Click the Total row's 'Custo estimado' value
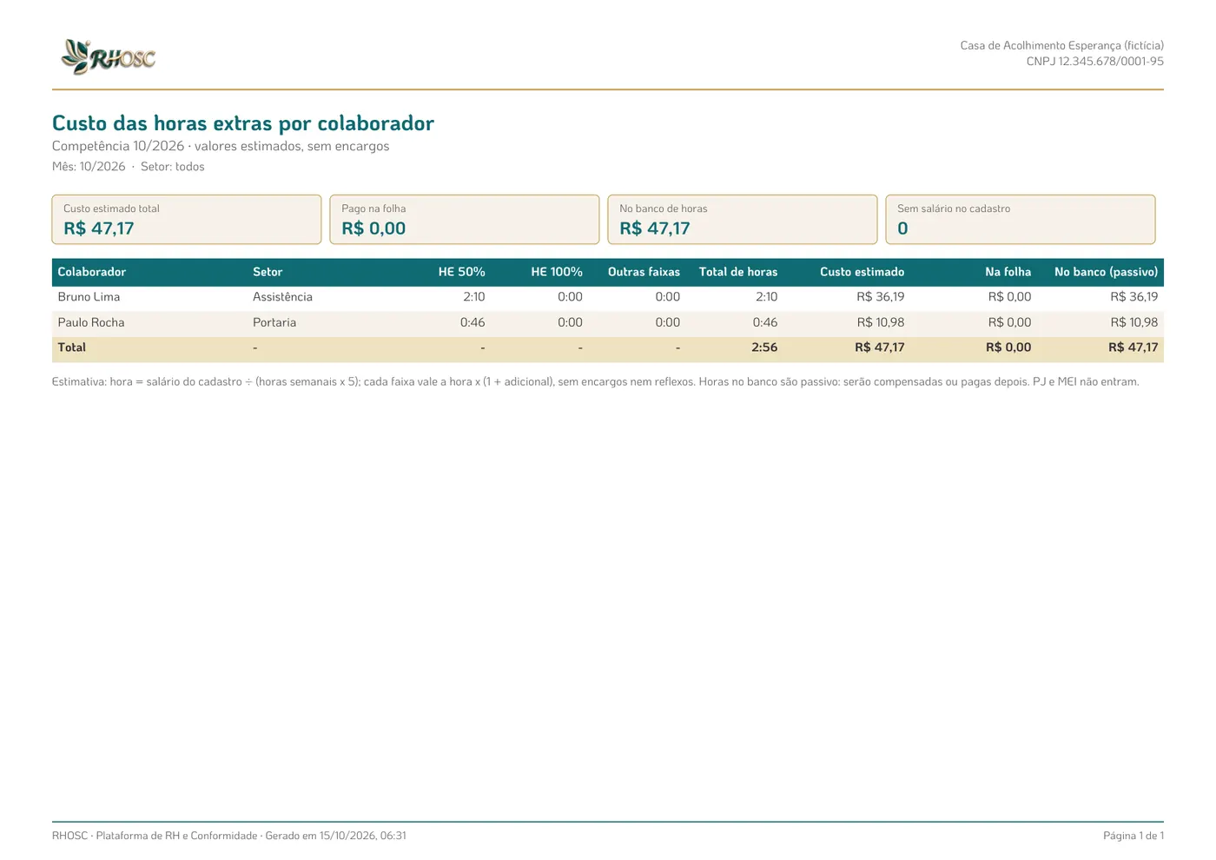Screen dimensions: 1216x860 tap(880, 347)
